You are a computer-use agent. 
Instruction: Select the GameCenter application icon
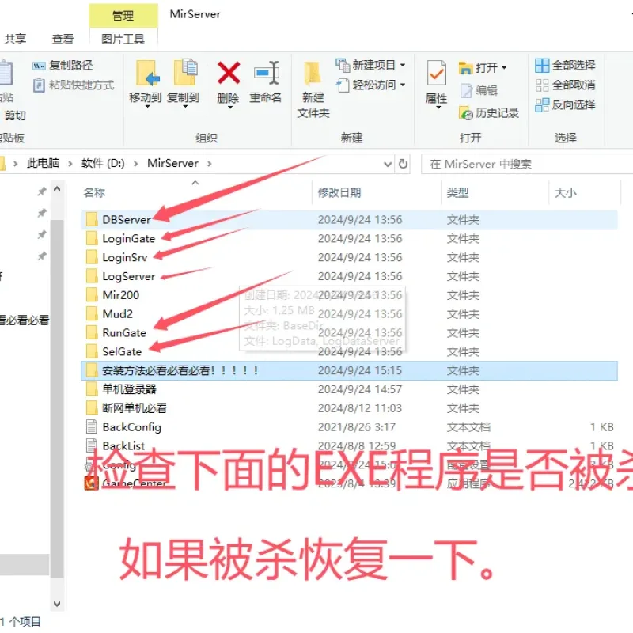[x=92, y=483]
